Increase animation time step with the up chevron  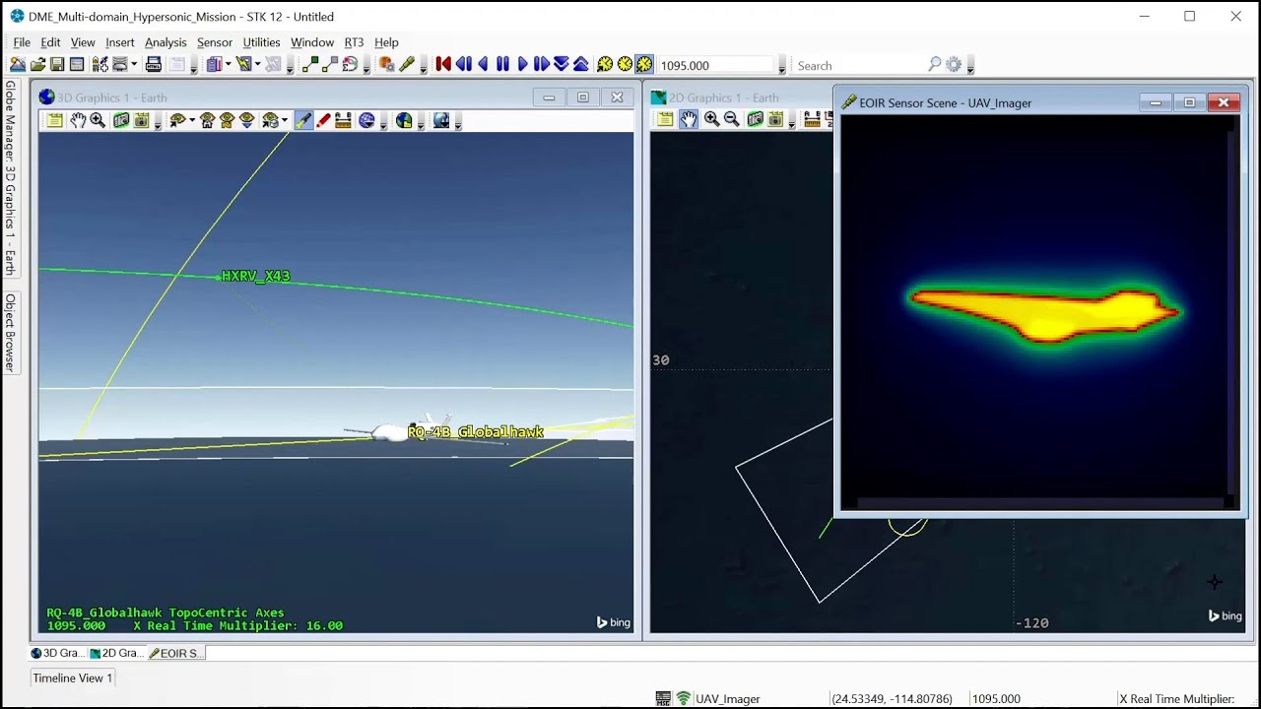coord(580,63)
